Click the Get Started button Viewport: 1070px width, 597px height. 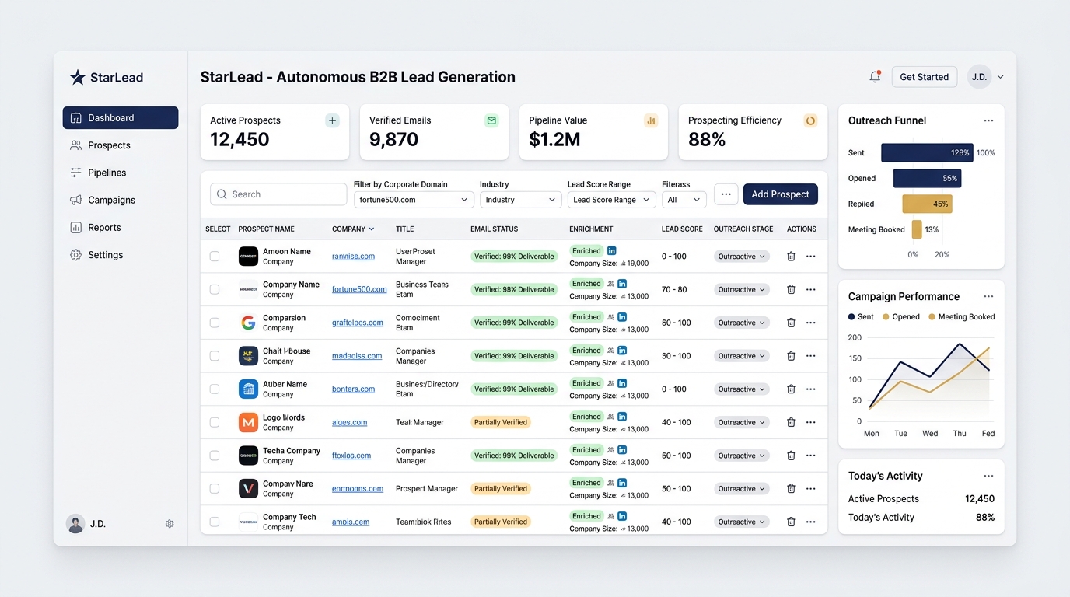point(924,77)
